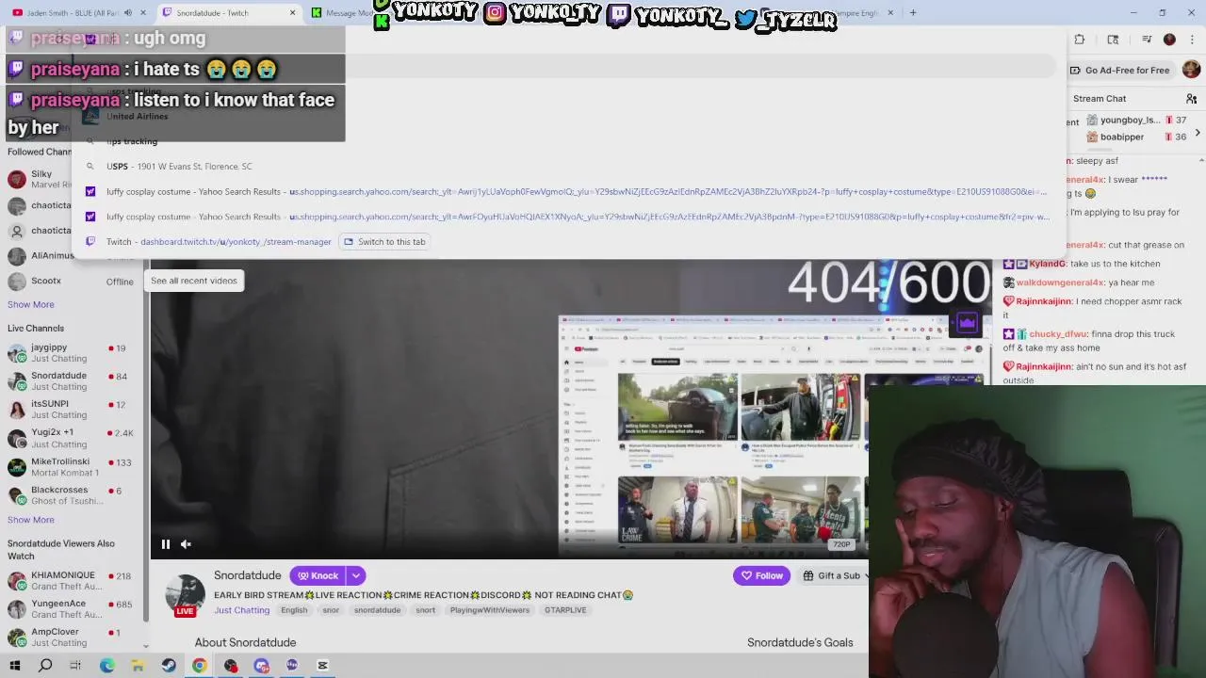Viewport: 1206px width, 678px height.
Task: Pause the Snordatdude stream video
Action: [165, 544]
